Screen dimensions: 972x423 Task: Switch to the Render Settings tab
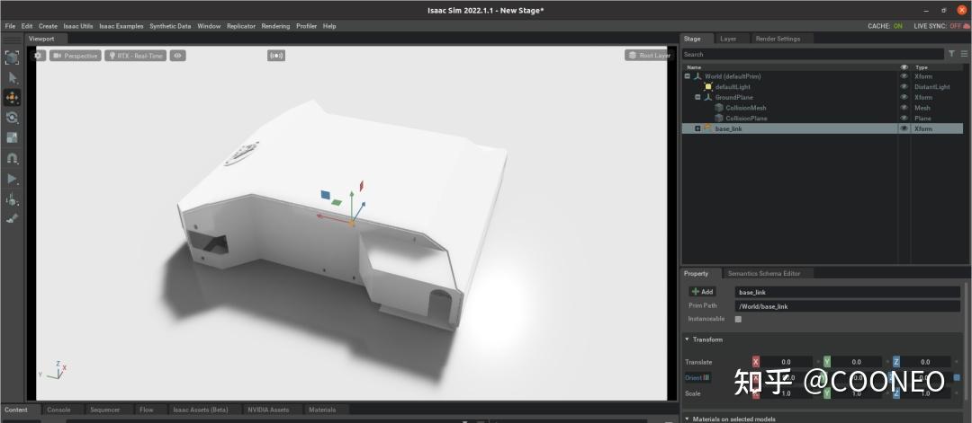778,39
